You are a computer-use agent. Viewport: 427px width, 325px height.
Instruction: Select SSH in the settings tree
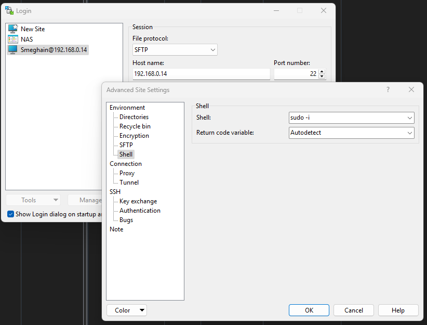pyautogui.click(x=115, y=192)
